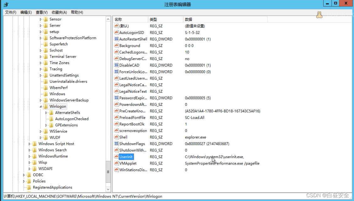Click the userinit.exe path data cell
354x201 pixels.
[214, 157]
